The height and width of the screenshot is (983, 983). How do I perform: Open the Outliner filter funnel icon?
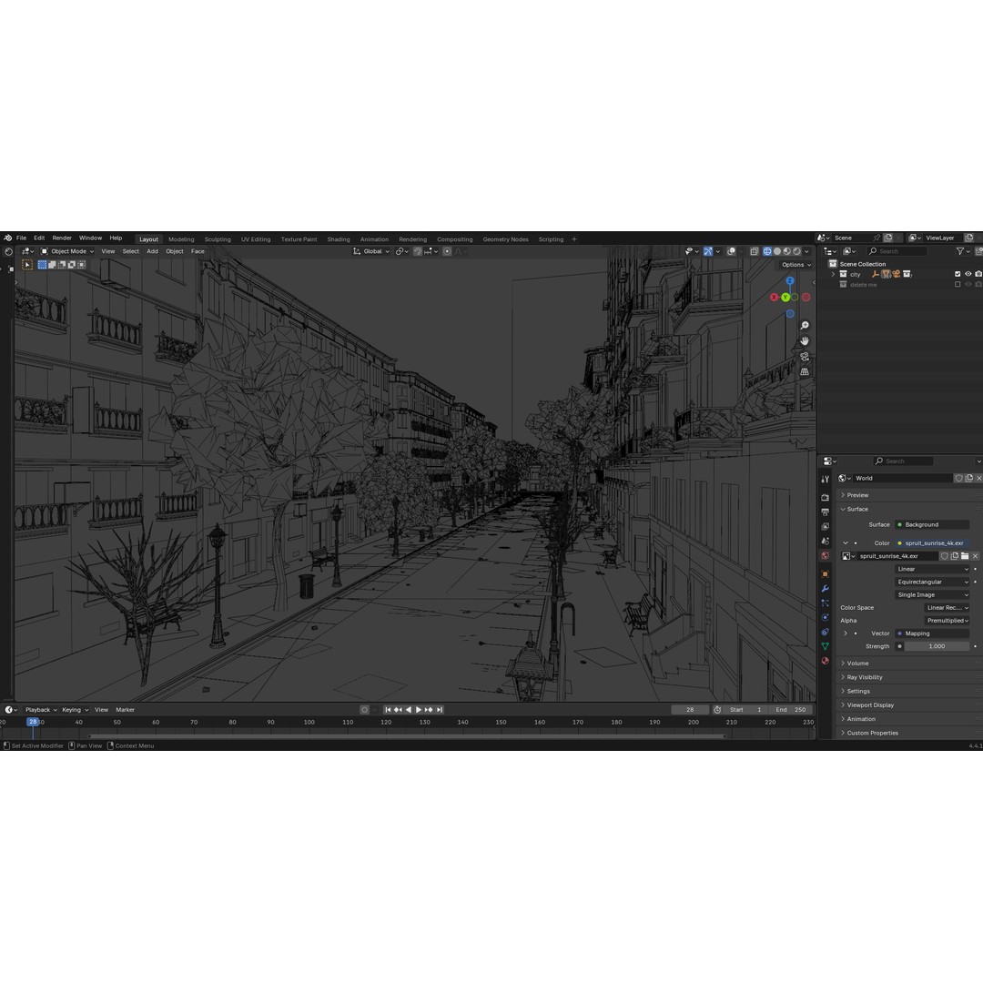point(959,251)
